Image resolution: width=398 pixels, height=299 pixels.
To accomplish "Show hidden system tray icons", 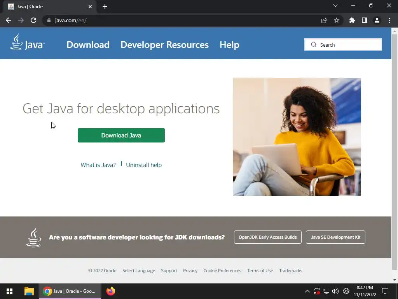I will click(x=307, y=291).
